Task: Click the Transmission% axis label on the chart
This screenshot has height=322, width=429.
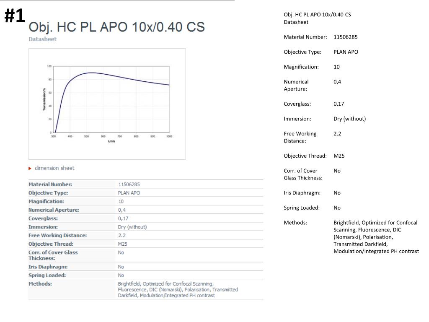Action: [x=44, y=99]
